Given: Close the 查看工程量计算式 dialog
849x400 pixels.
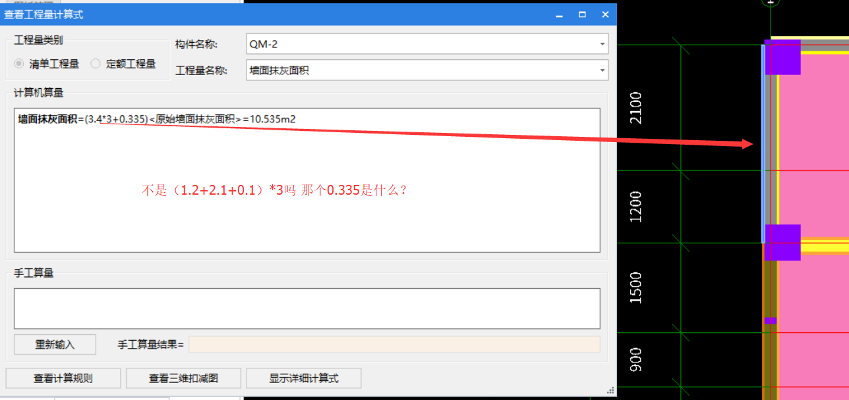Looking at the screenshot, I should pyautogui.click(x=605, y=14).
